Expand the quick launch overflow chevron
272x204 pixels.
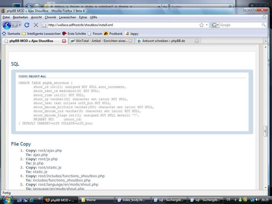point(39,199)
